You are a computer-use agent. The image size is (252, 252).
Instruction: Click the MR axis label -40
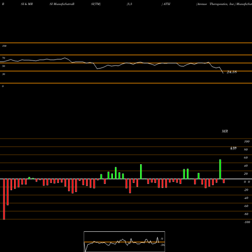coord(246,198)
